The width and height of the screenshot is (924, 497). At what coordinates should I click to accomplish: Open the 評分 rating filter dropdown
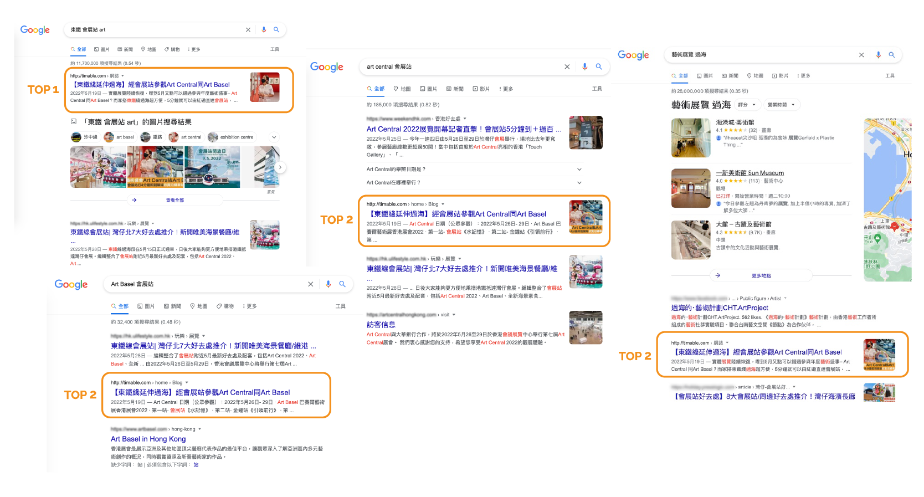pos(747,105)
